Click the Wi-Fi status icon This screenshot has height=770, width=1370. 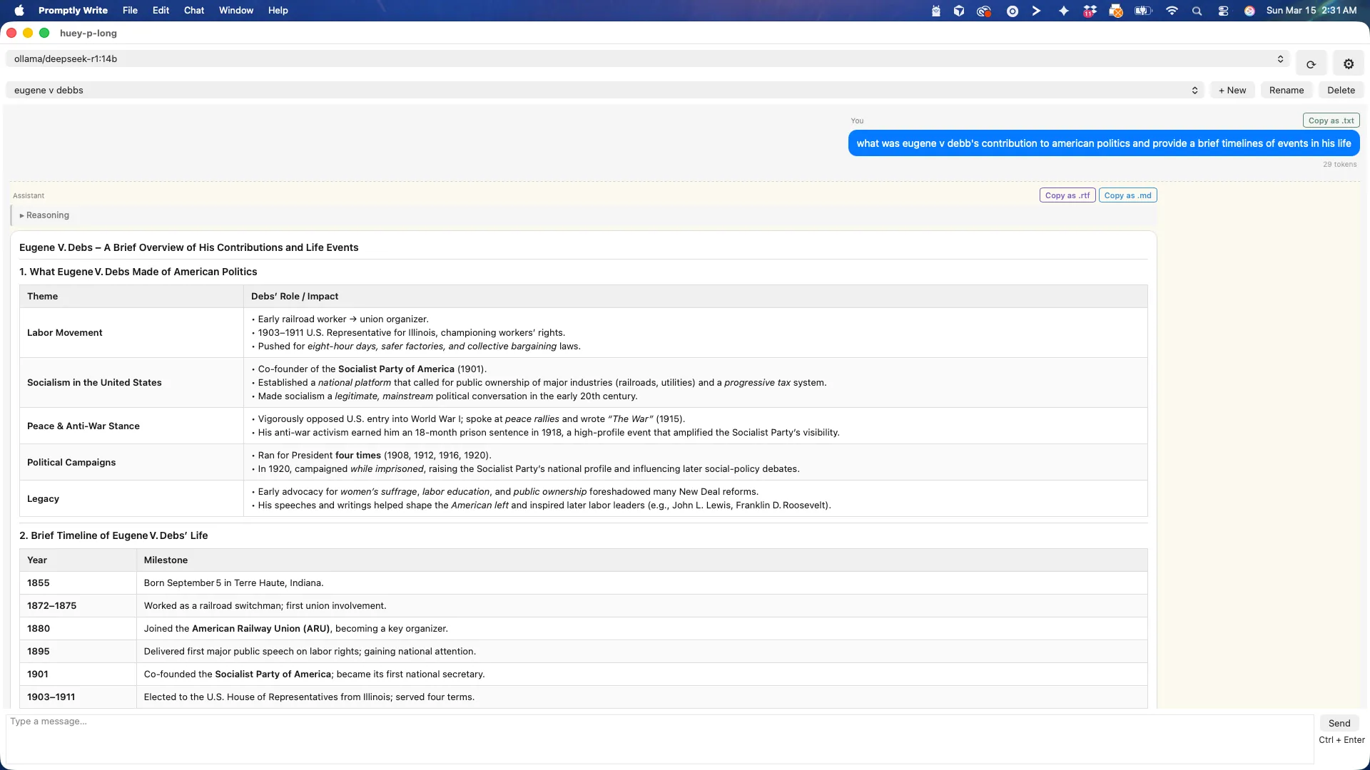tap(1171, 11)
